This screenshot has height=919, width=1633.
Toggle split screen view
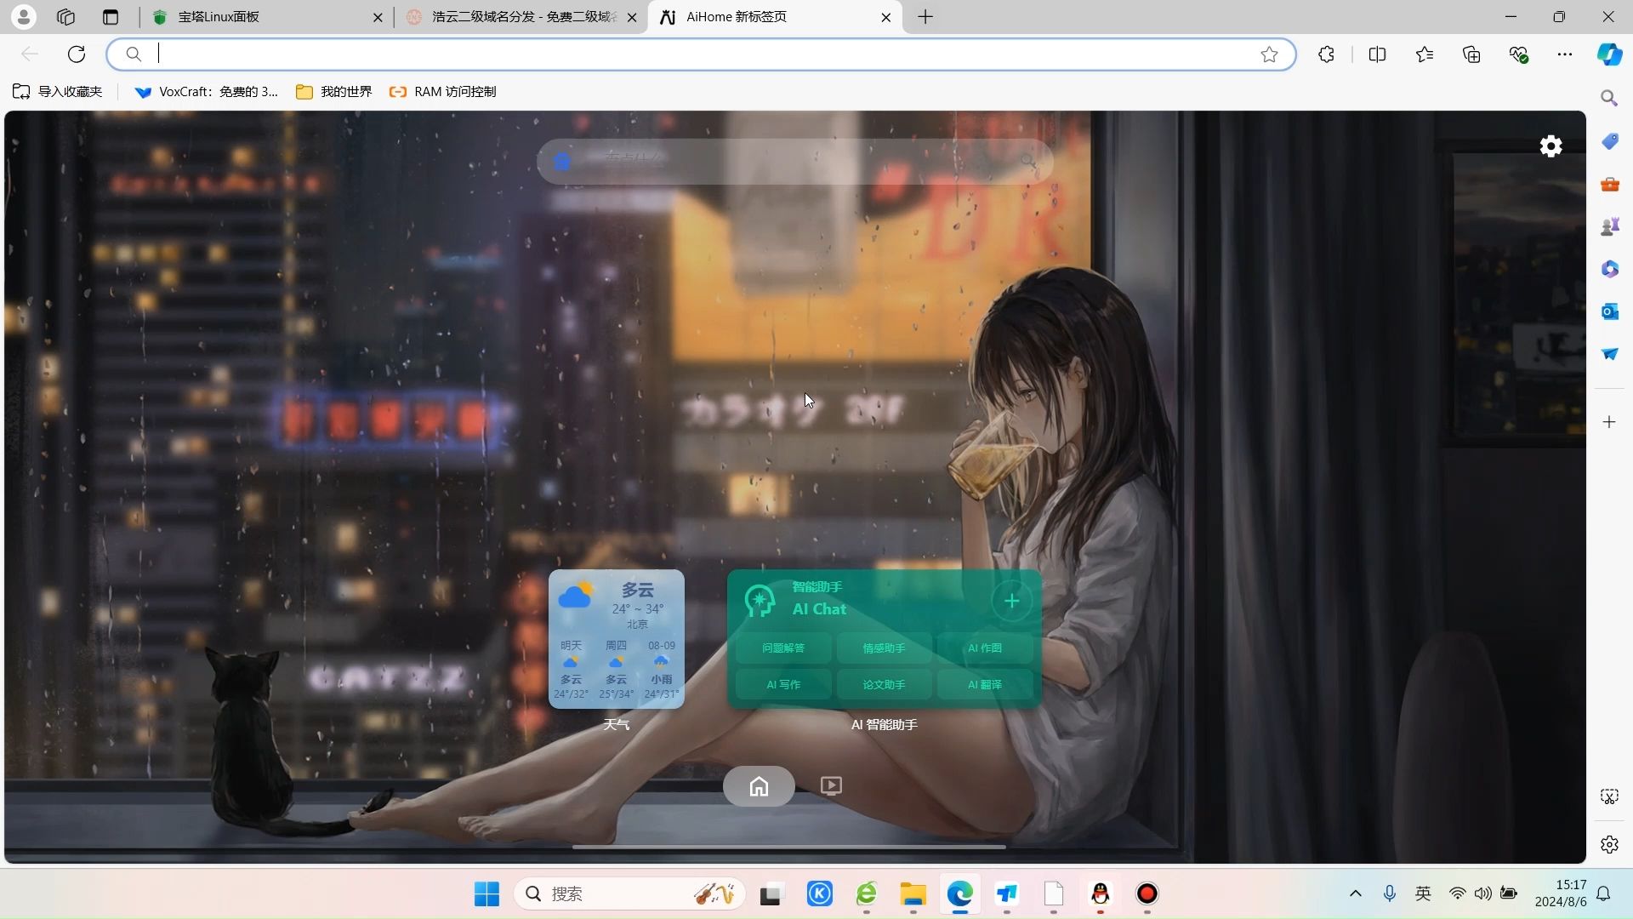coord(1377,54)
